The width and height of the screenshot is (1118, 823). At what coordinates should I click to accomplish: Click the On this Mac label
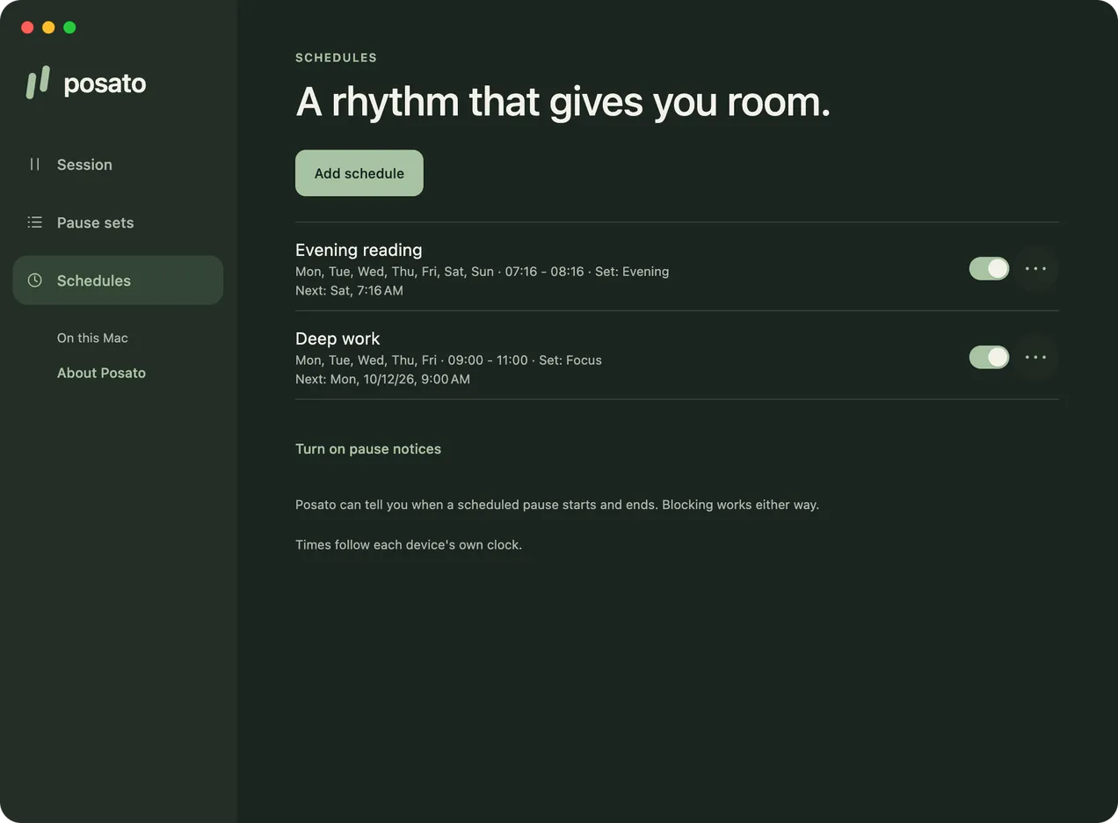92,339
